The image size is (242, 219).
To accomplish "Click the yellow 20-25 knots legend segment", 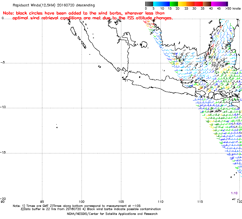I will (x=182, y=4).
